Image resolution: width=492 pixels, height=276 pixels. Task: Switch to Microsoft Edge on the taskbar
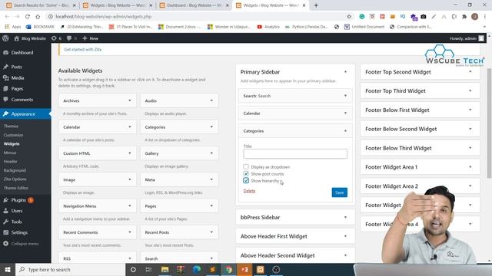click(197, 269)
